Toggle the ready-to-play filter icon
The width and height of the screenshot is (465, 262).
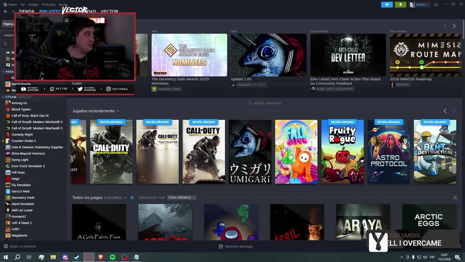[x=132, y=198]
